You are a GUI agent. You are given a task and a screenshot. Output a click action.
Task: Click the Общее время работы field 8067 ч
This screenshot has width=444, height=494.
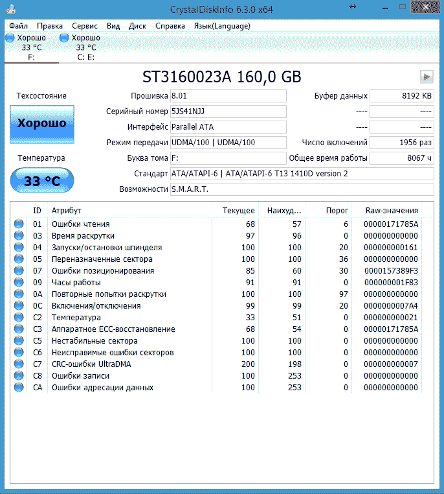coord(402,158)
